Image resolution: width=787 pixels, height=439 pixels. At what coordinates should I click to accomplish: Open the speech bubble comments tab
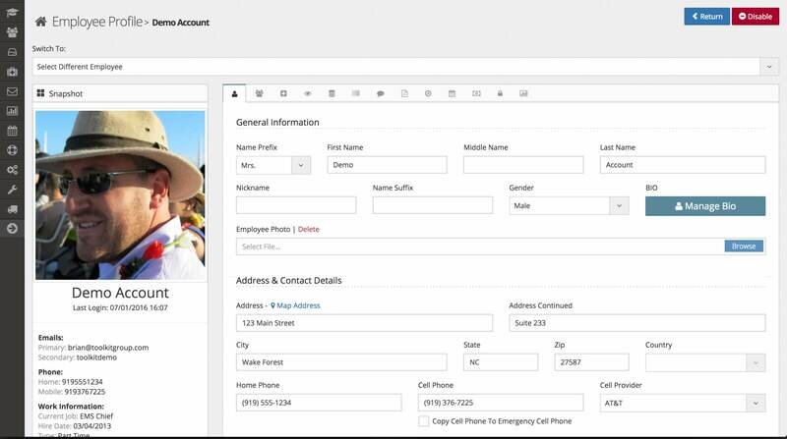pyautogui.click(x=380, y=93)
